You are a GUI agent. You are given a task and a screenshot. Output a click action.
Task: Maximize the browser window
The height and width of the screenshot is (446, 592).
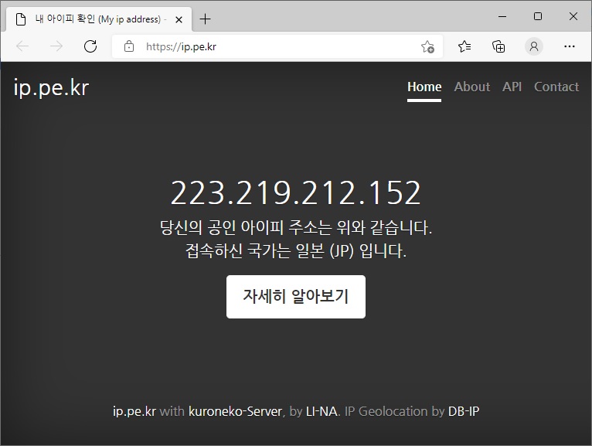(x=538, y=16)
